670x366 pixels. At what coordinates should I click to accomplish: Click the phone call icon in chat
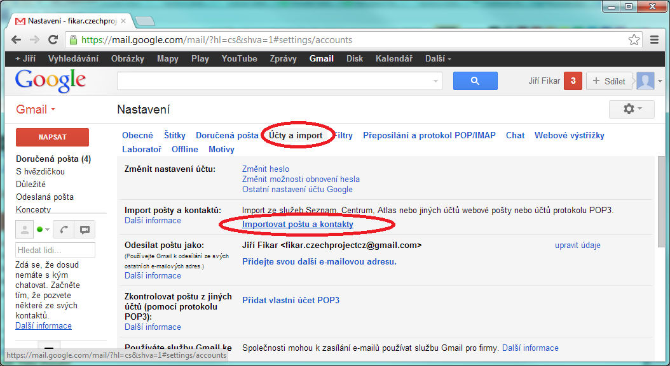tap(64, 230)
